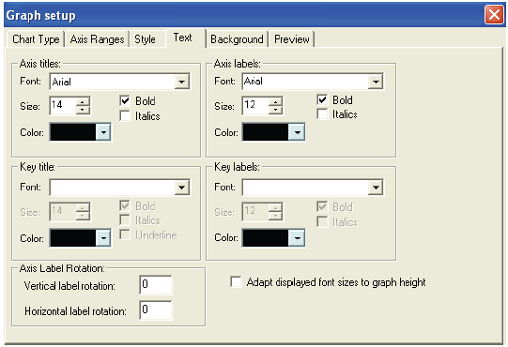
Task: Enable Italics for Axis titles
Action: click(x=125, y=115)
